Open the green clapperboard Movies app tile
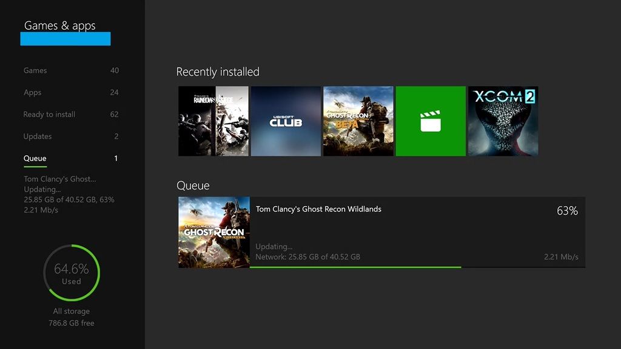This screenshot has height=349, width=621. coord(431,121)
